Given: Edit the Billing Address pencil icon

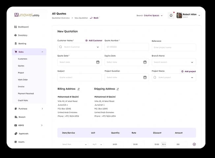Looking at the screenshot, I should (78, 89).
